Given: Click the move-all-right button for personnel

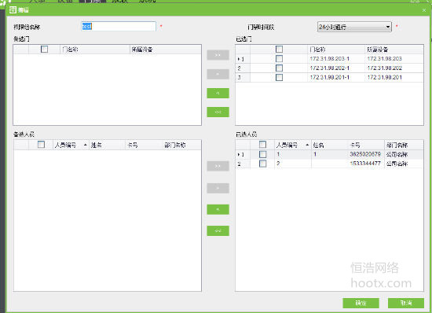Looking at the screenshot, I should (218, 166).
